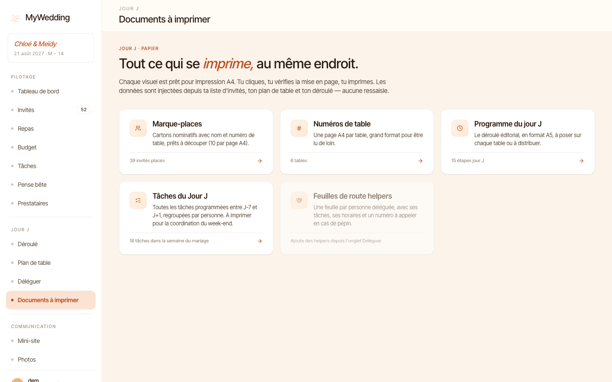The height and width of the screenshot is (382, 612).
Task: Click the Feuilles de route helpers card title
Action: click(x=352, y=196)
